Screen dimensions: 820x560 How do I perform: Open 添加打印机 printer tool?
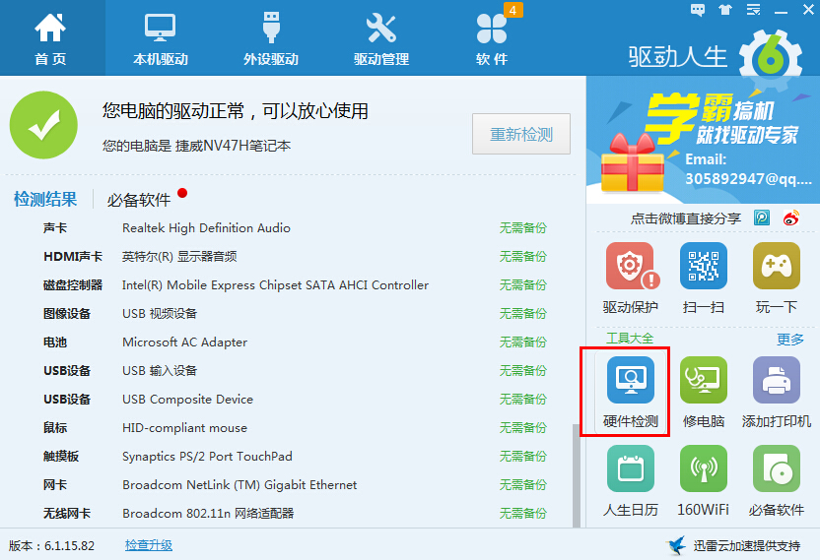(776, 393)
